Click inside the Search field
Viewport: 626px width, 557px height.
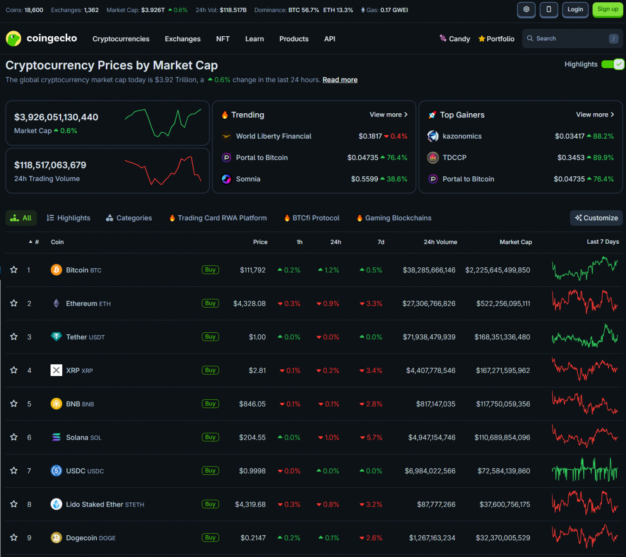[571, 39]
